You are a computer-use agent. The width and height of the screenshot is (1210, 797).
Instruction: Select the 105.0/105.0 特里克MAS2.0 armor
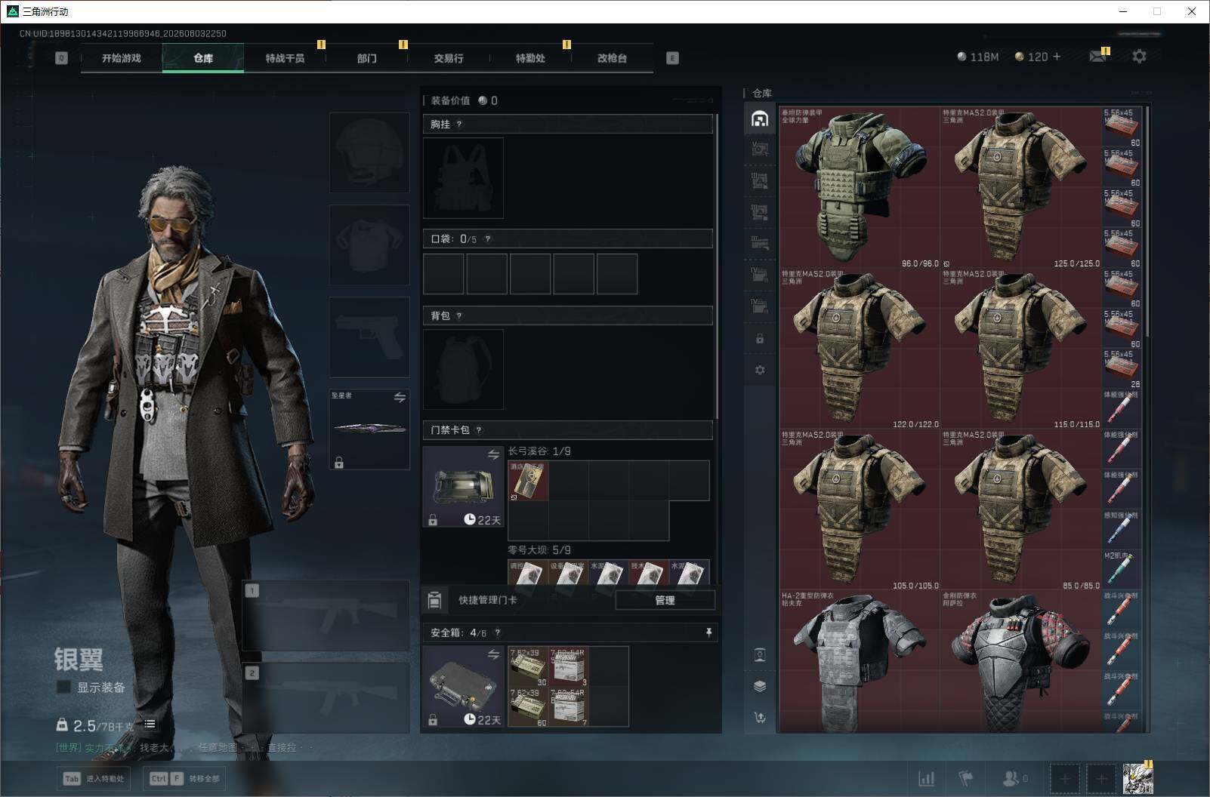[x=860, y=511]
